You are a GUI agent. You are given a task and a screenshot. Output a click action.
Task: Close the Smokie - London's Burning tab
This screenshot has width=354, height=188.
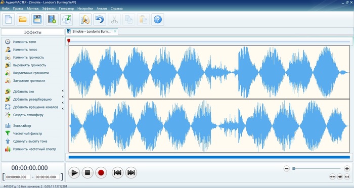115,32
